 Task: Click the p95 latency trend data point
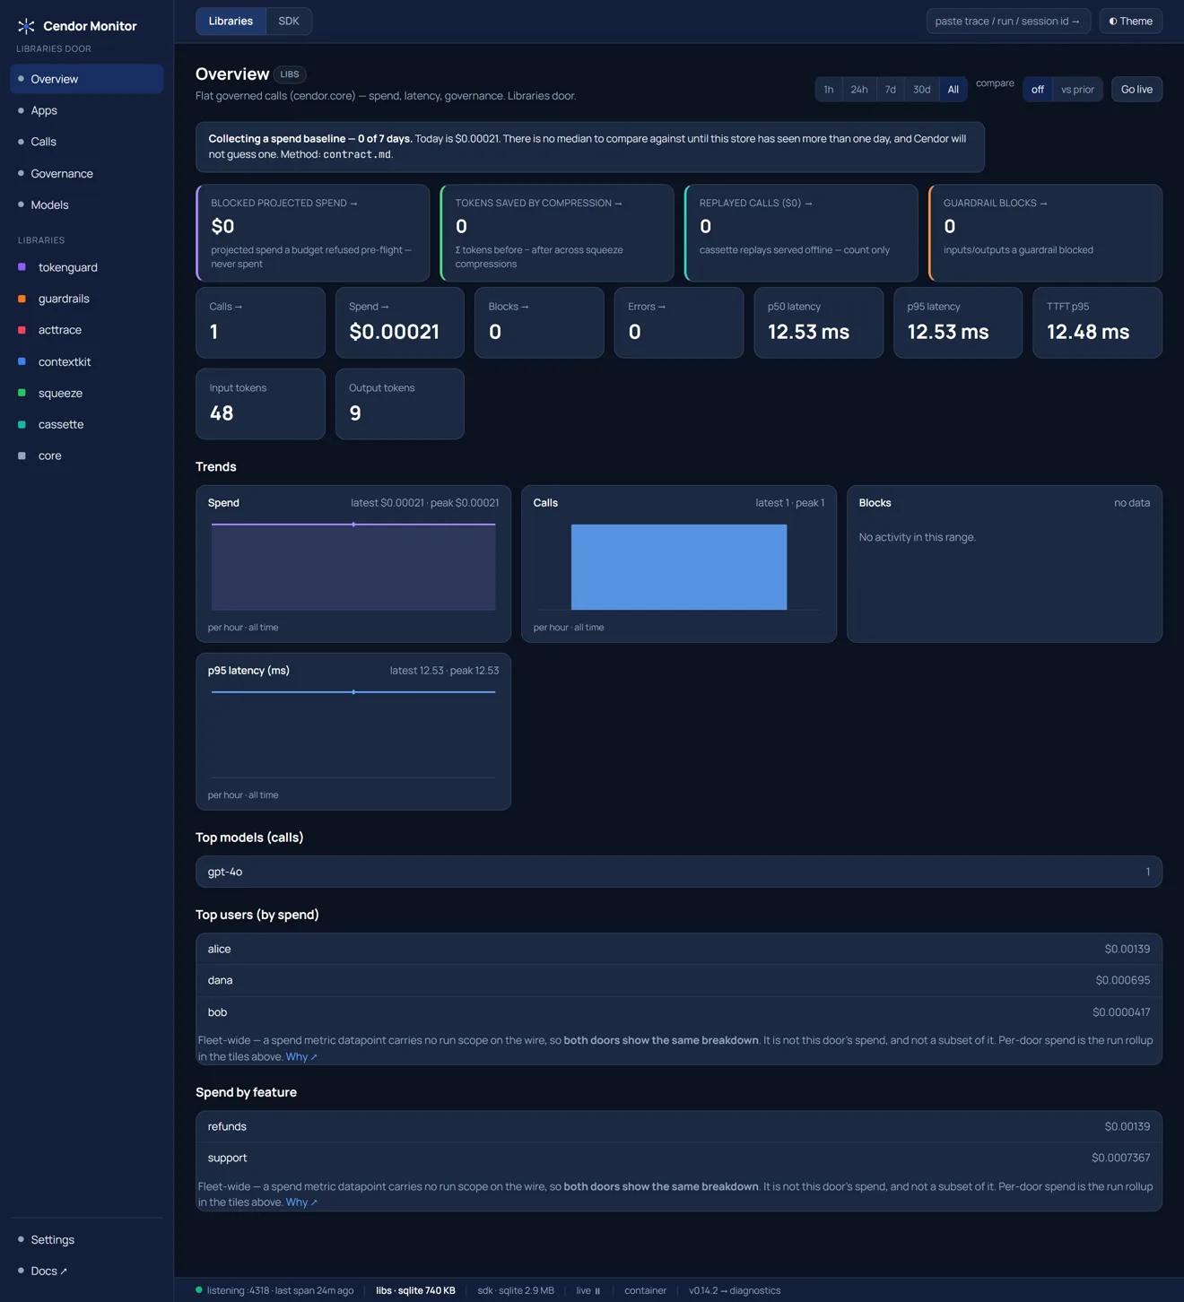pyautogui.click(x=353, y=692)
